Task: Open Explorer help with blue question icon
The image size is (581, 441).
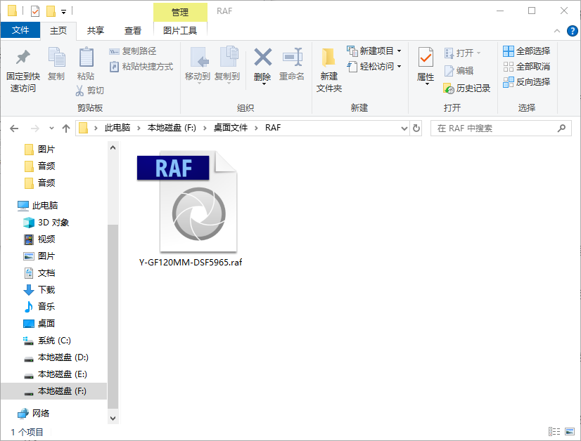Action: click(x=573, y=31)
